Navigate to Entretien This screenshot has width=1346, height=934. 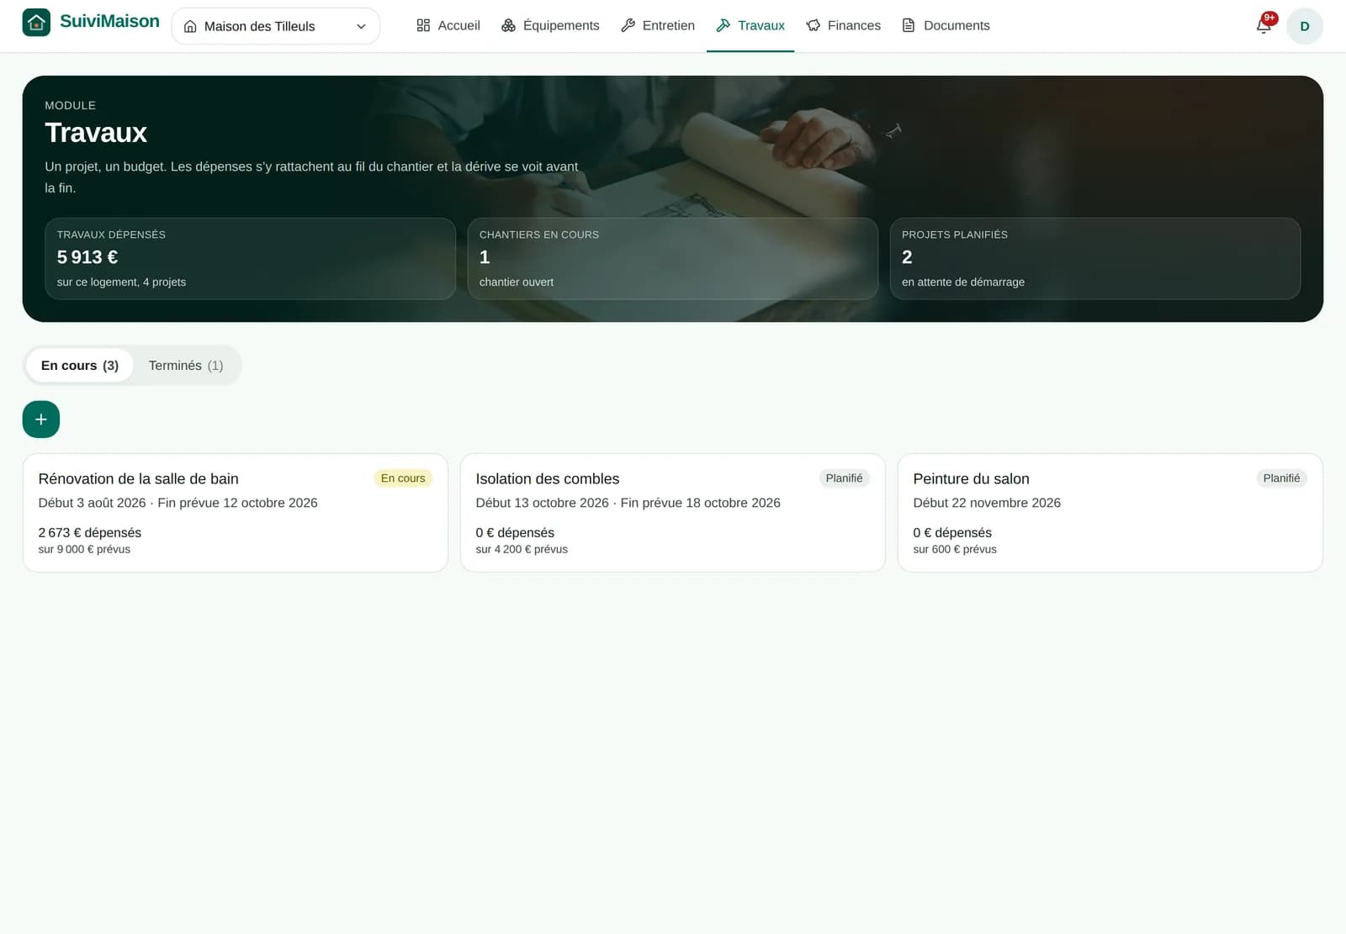(658, 26)
